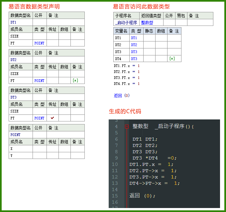The width and height of the screenshot is (226, 212).
Task: Select variable name DT1 in the variable table
Action: click(x=118, y=38)
